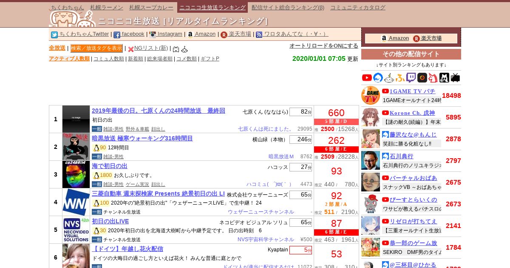
Task: Click 野外＆車載 tag on rank 1
Action: pos(137,129)
